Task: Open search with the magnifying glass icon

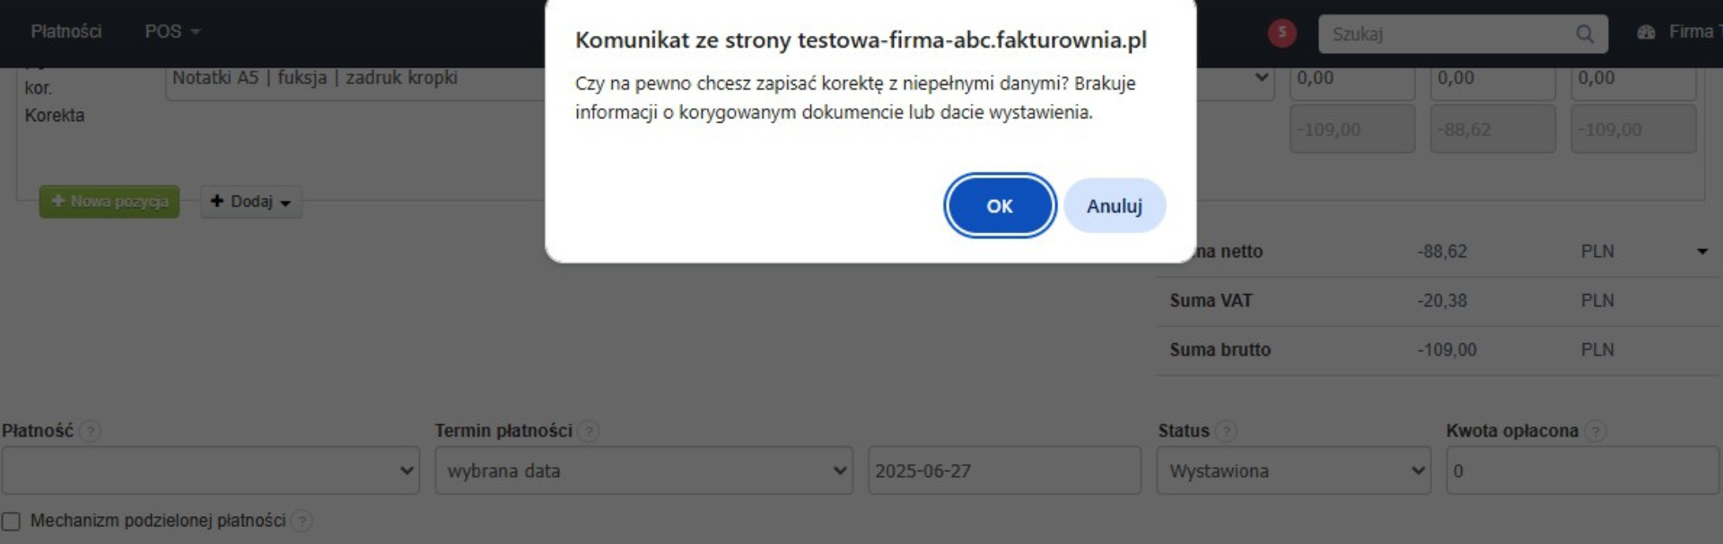Action: [x=1584, y=34]
